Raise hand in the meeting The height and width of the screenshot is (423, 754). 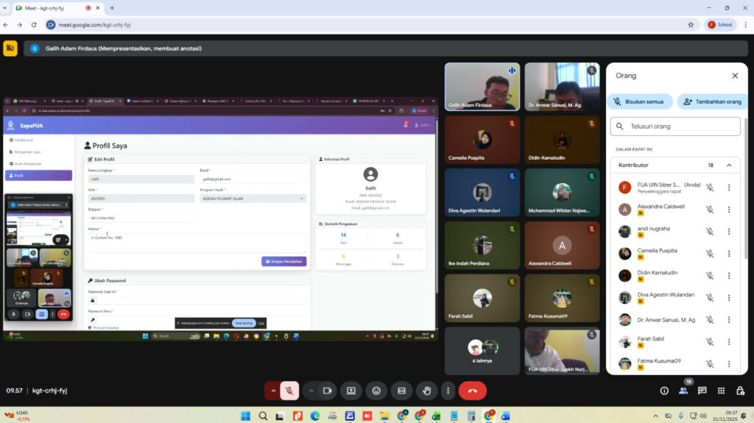tap(426, 391)
